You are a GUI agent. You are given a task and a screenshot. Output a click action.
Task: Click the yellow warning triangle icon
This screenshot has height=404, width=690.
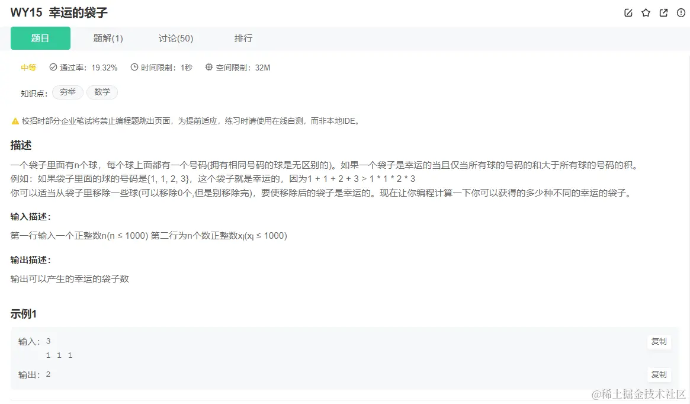click(x=15, y=121)
